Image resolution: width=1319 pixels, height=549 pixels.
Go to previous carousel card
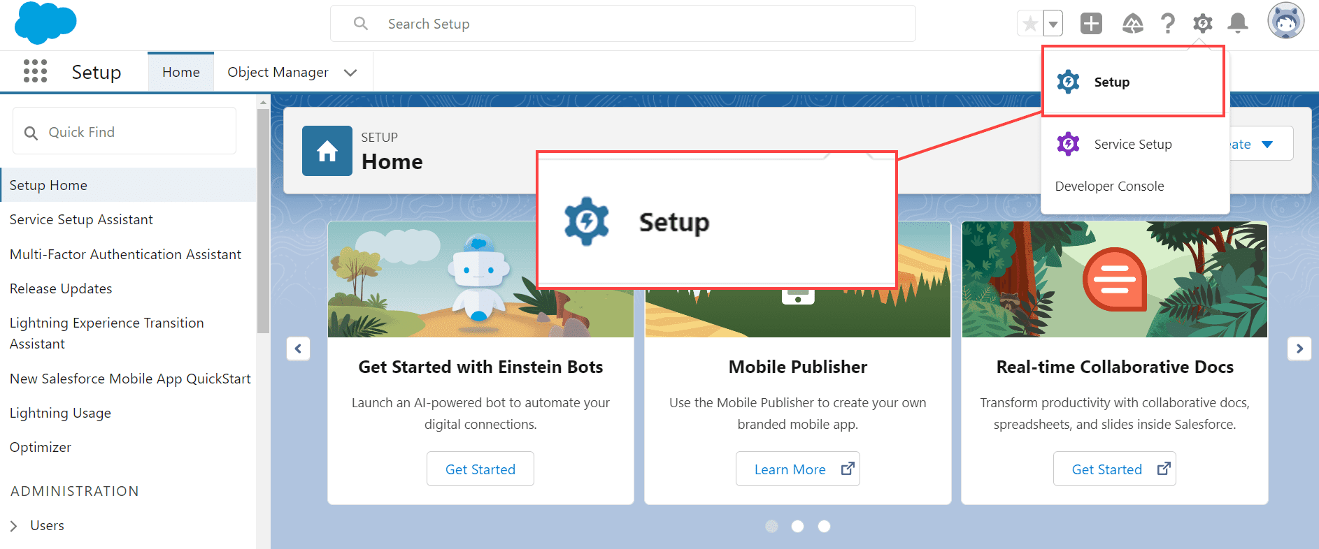298,349
